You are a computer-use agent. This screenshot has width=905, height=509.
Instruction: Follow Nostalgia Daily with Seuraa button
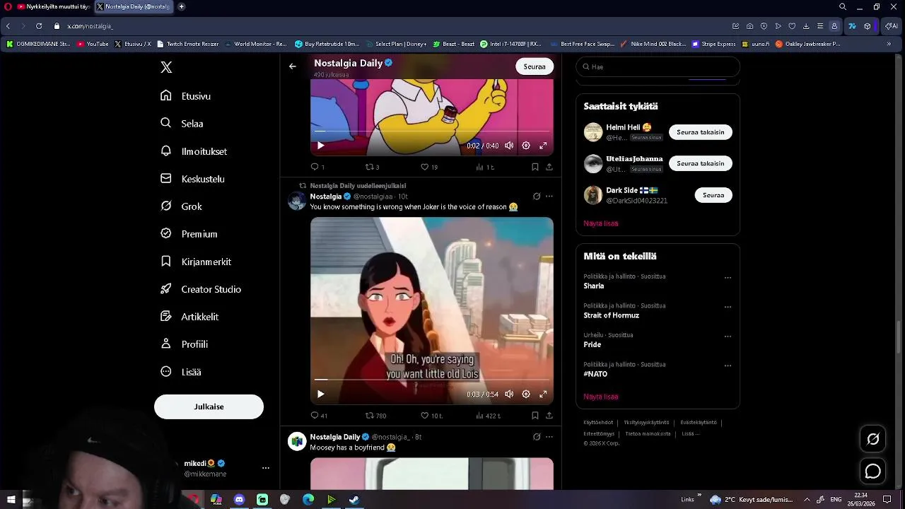click(535, 66)
